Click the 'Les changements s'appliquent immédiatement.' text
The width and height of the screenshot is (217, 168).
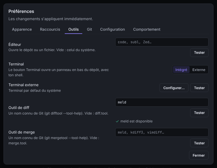51,19
